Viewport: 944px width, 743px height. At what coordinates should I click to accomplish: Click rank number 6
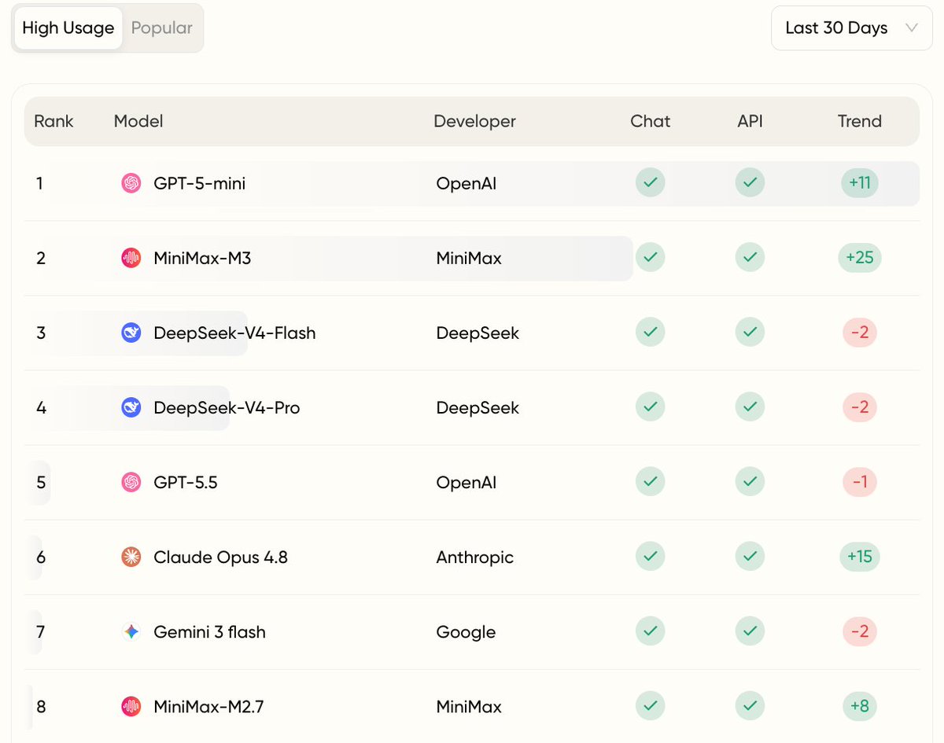[x=41, y=557]
